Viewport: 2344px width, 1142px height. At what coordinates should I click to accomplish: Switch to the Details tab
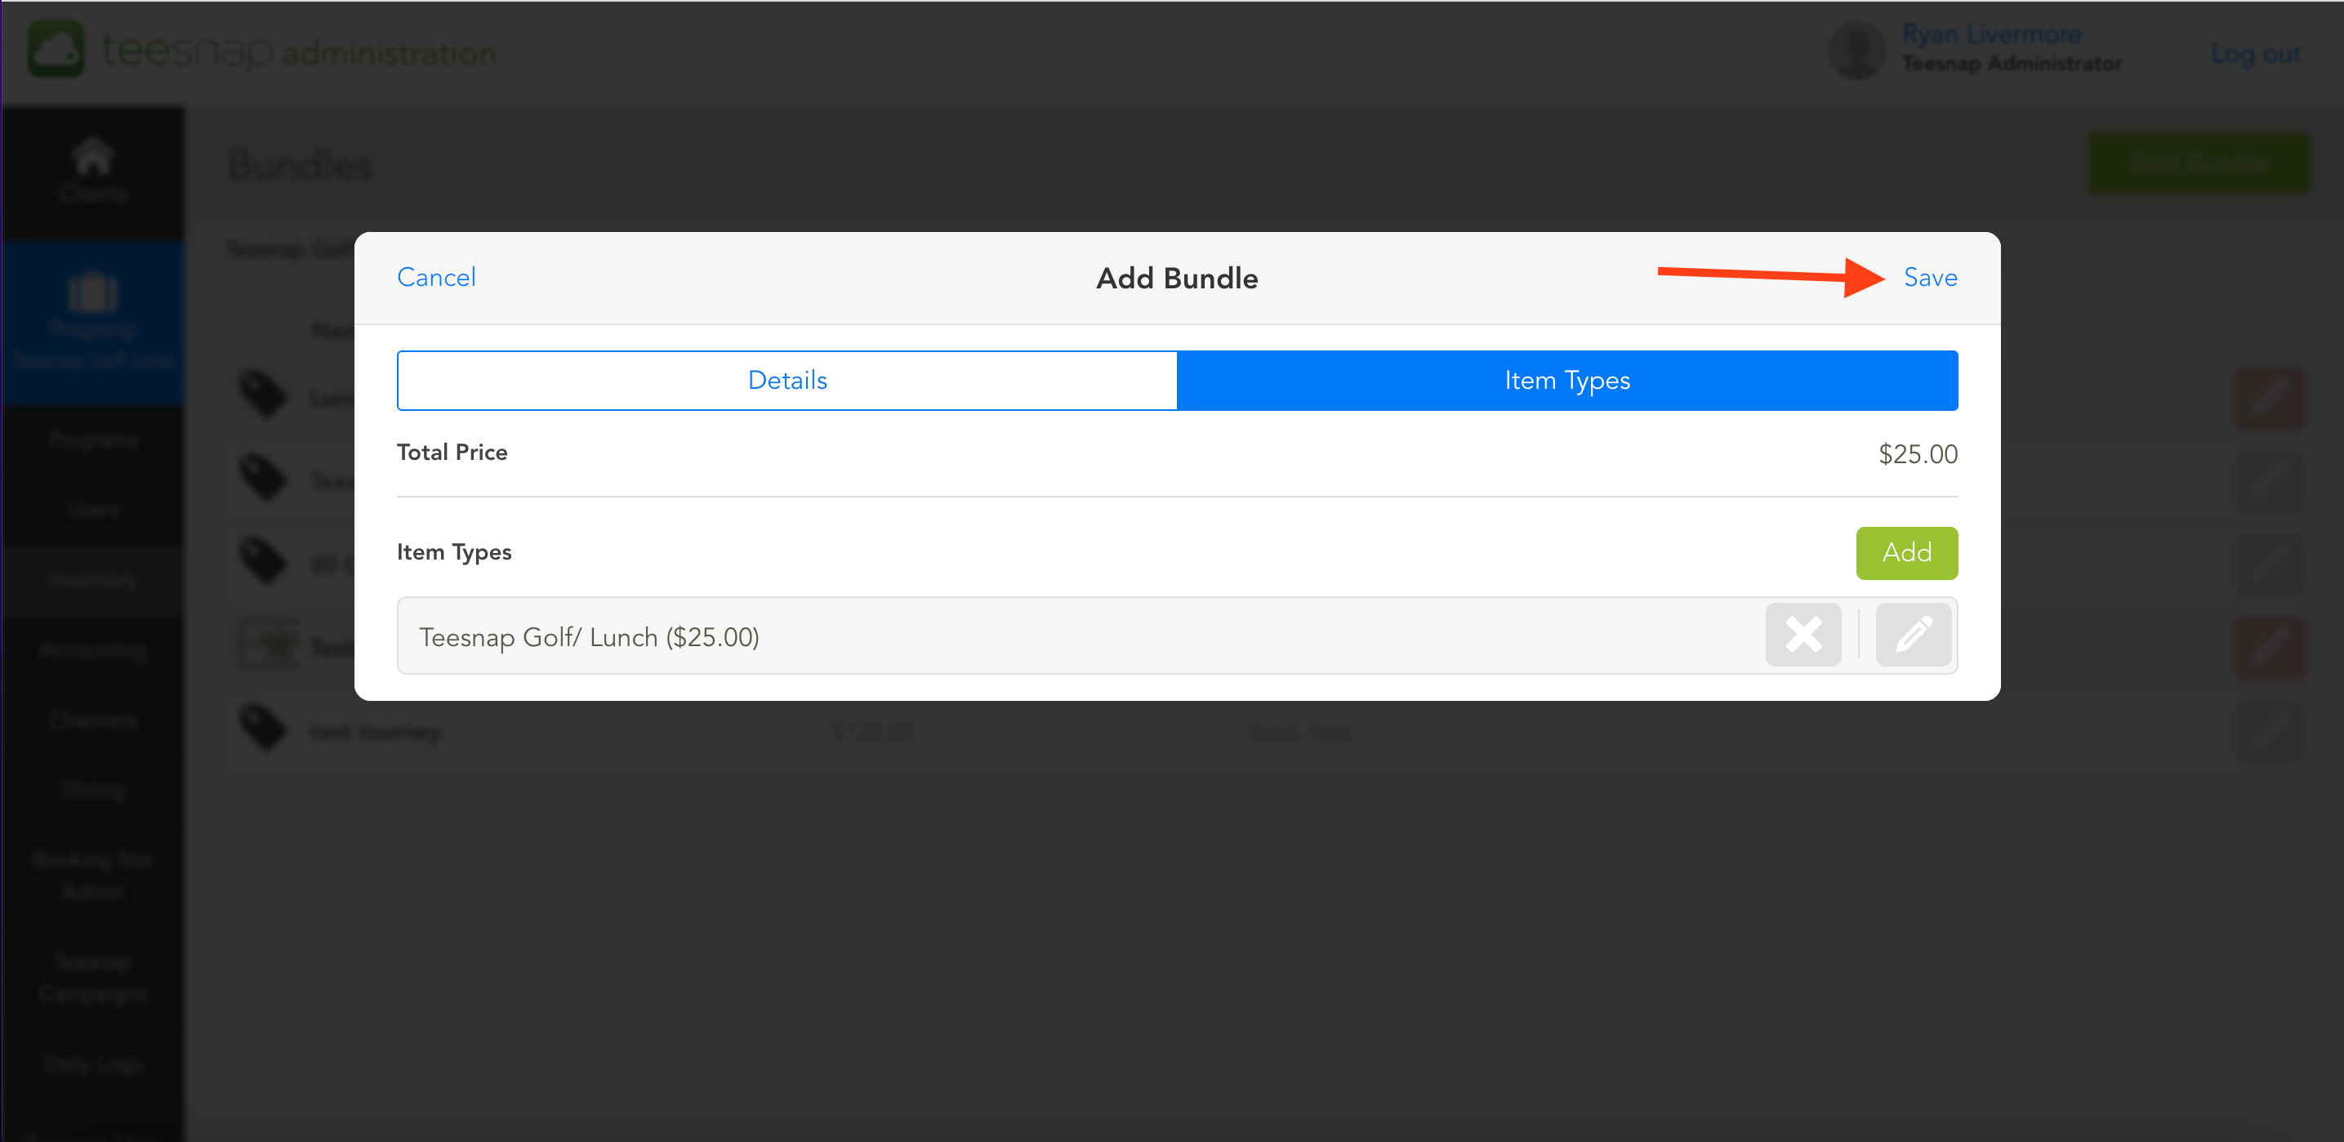[787, 381]
